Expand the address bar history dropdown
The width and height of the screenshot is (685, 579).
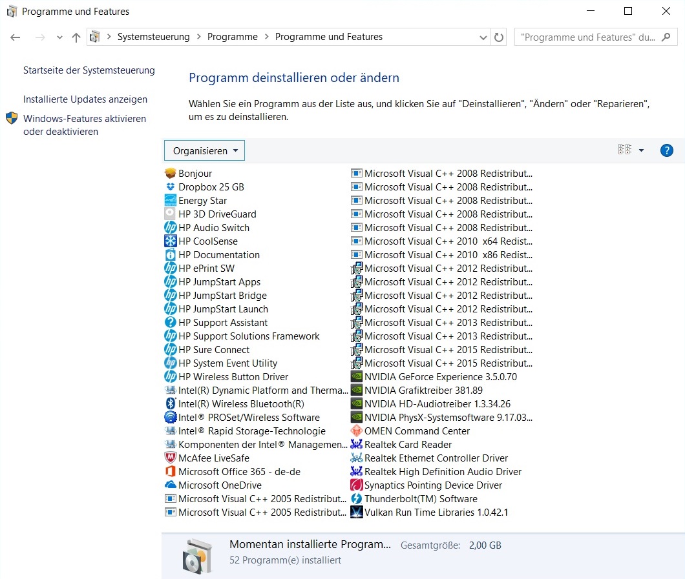[483, 37]
